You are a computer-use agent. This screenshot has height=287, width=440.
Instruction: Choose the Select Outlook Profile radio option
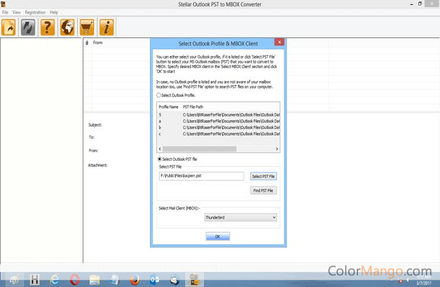159,95
